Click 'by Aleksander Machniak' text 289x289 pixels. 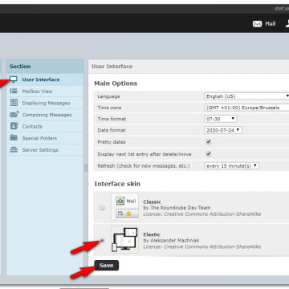(x=171, y=241)
